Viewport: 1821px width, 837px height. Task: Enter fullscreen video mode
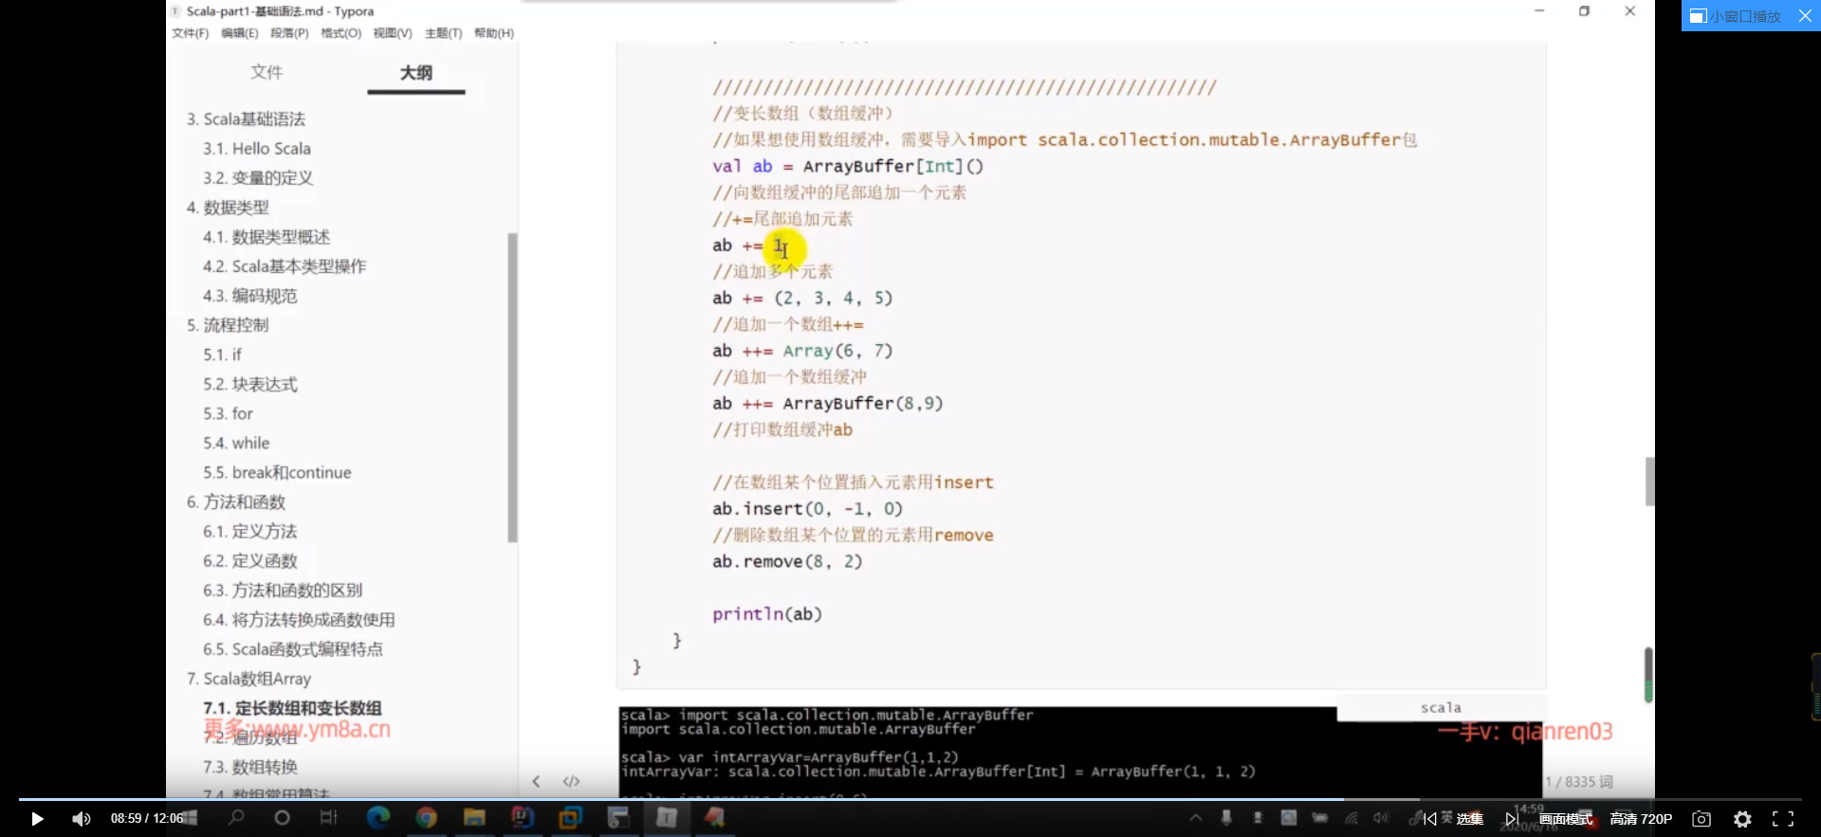coord(1783,819)
